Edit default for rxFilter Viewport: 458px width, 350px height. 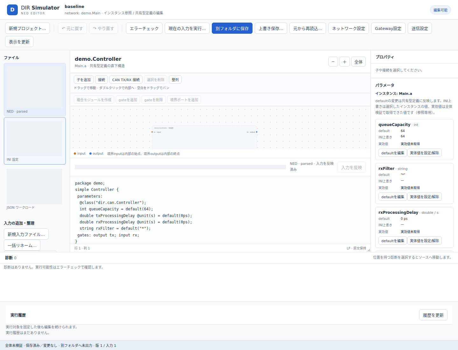[393, 197]
